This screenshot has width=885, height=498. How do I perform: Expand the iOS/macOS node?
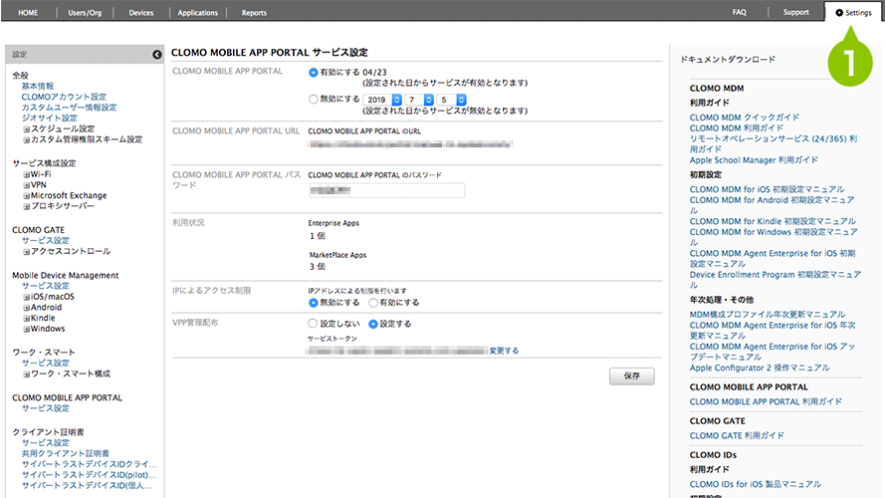[26, 297]
